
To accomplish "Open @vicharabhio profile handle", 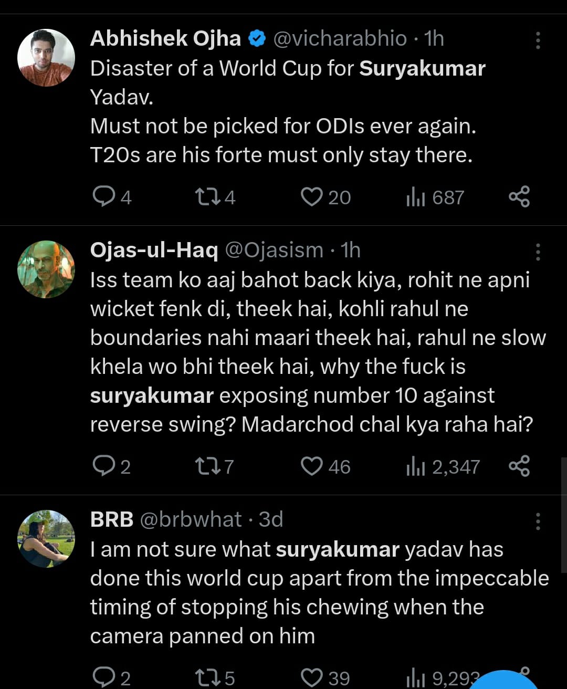I will point(340,38).
